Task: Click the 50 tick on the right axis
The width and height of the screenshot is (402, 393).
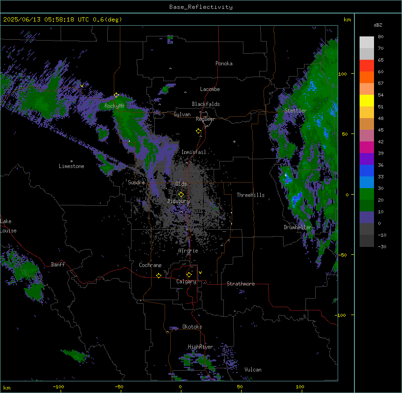Action: pos(345,134)
